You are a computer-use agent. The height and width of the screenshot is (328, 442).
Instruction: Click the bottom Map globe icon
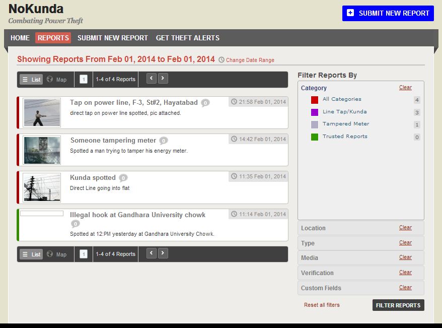(50, 254)
